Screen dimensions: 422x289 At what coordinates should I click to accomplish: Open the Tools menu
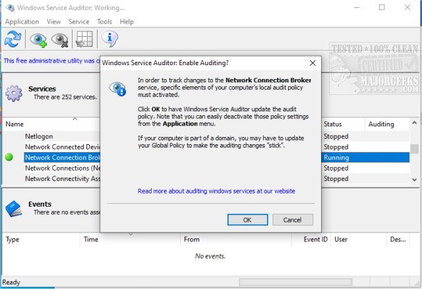point(104,22)
